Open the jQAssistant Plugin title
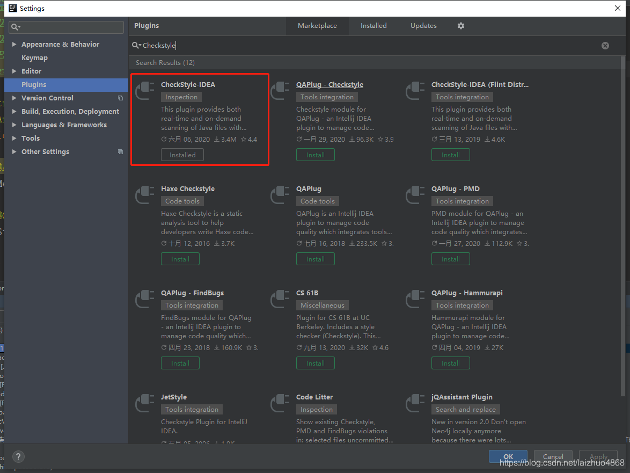Screen dimensions: 630x473 (x=461, y=397)
